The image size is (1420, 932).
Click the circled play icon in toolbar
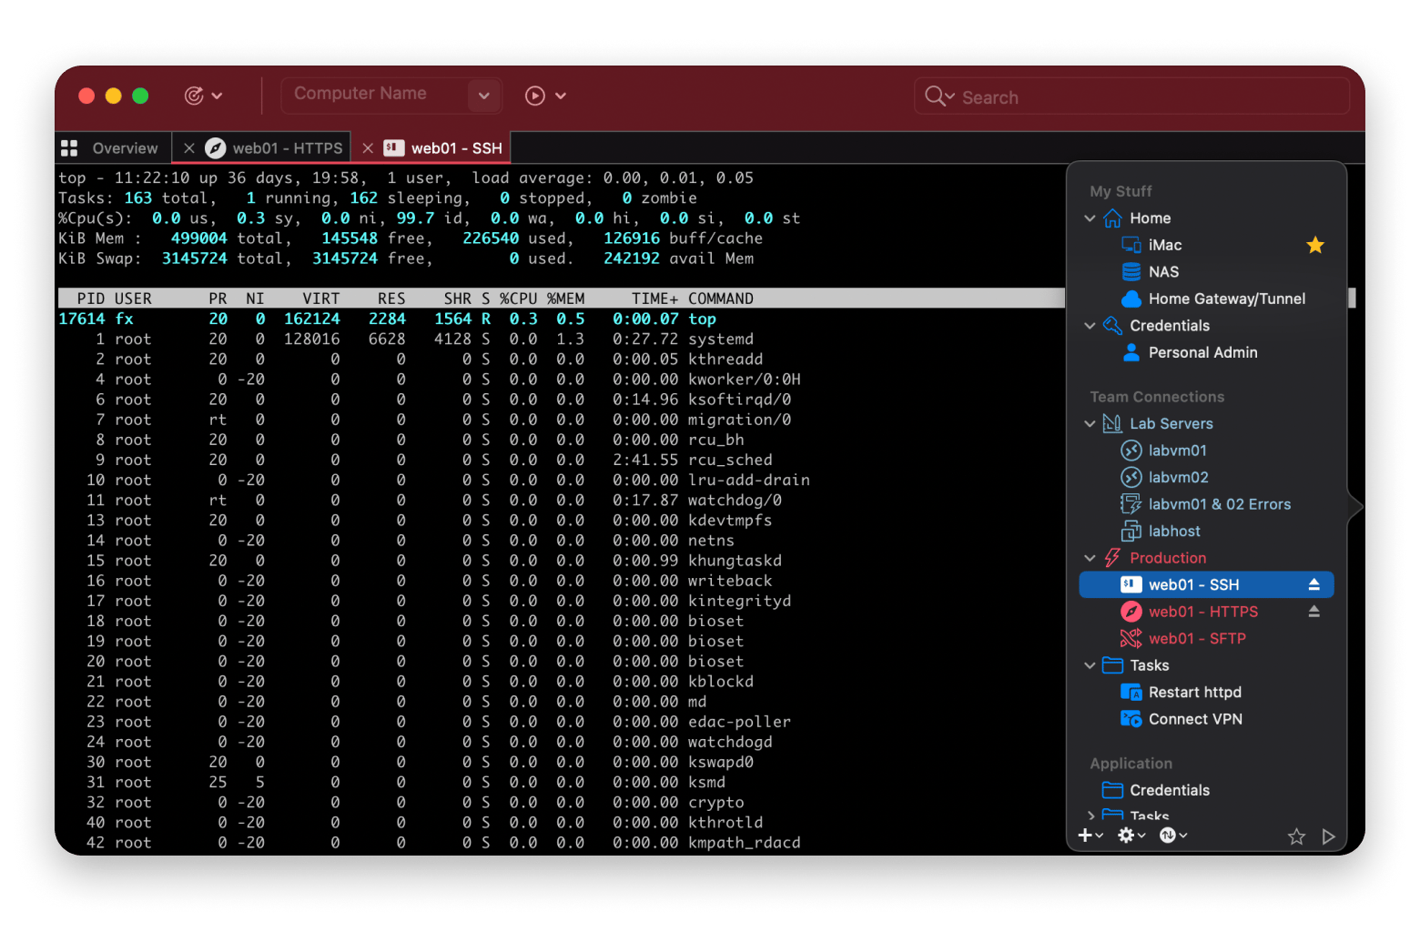pos(535,96)
